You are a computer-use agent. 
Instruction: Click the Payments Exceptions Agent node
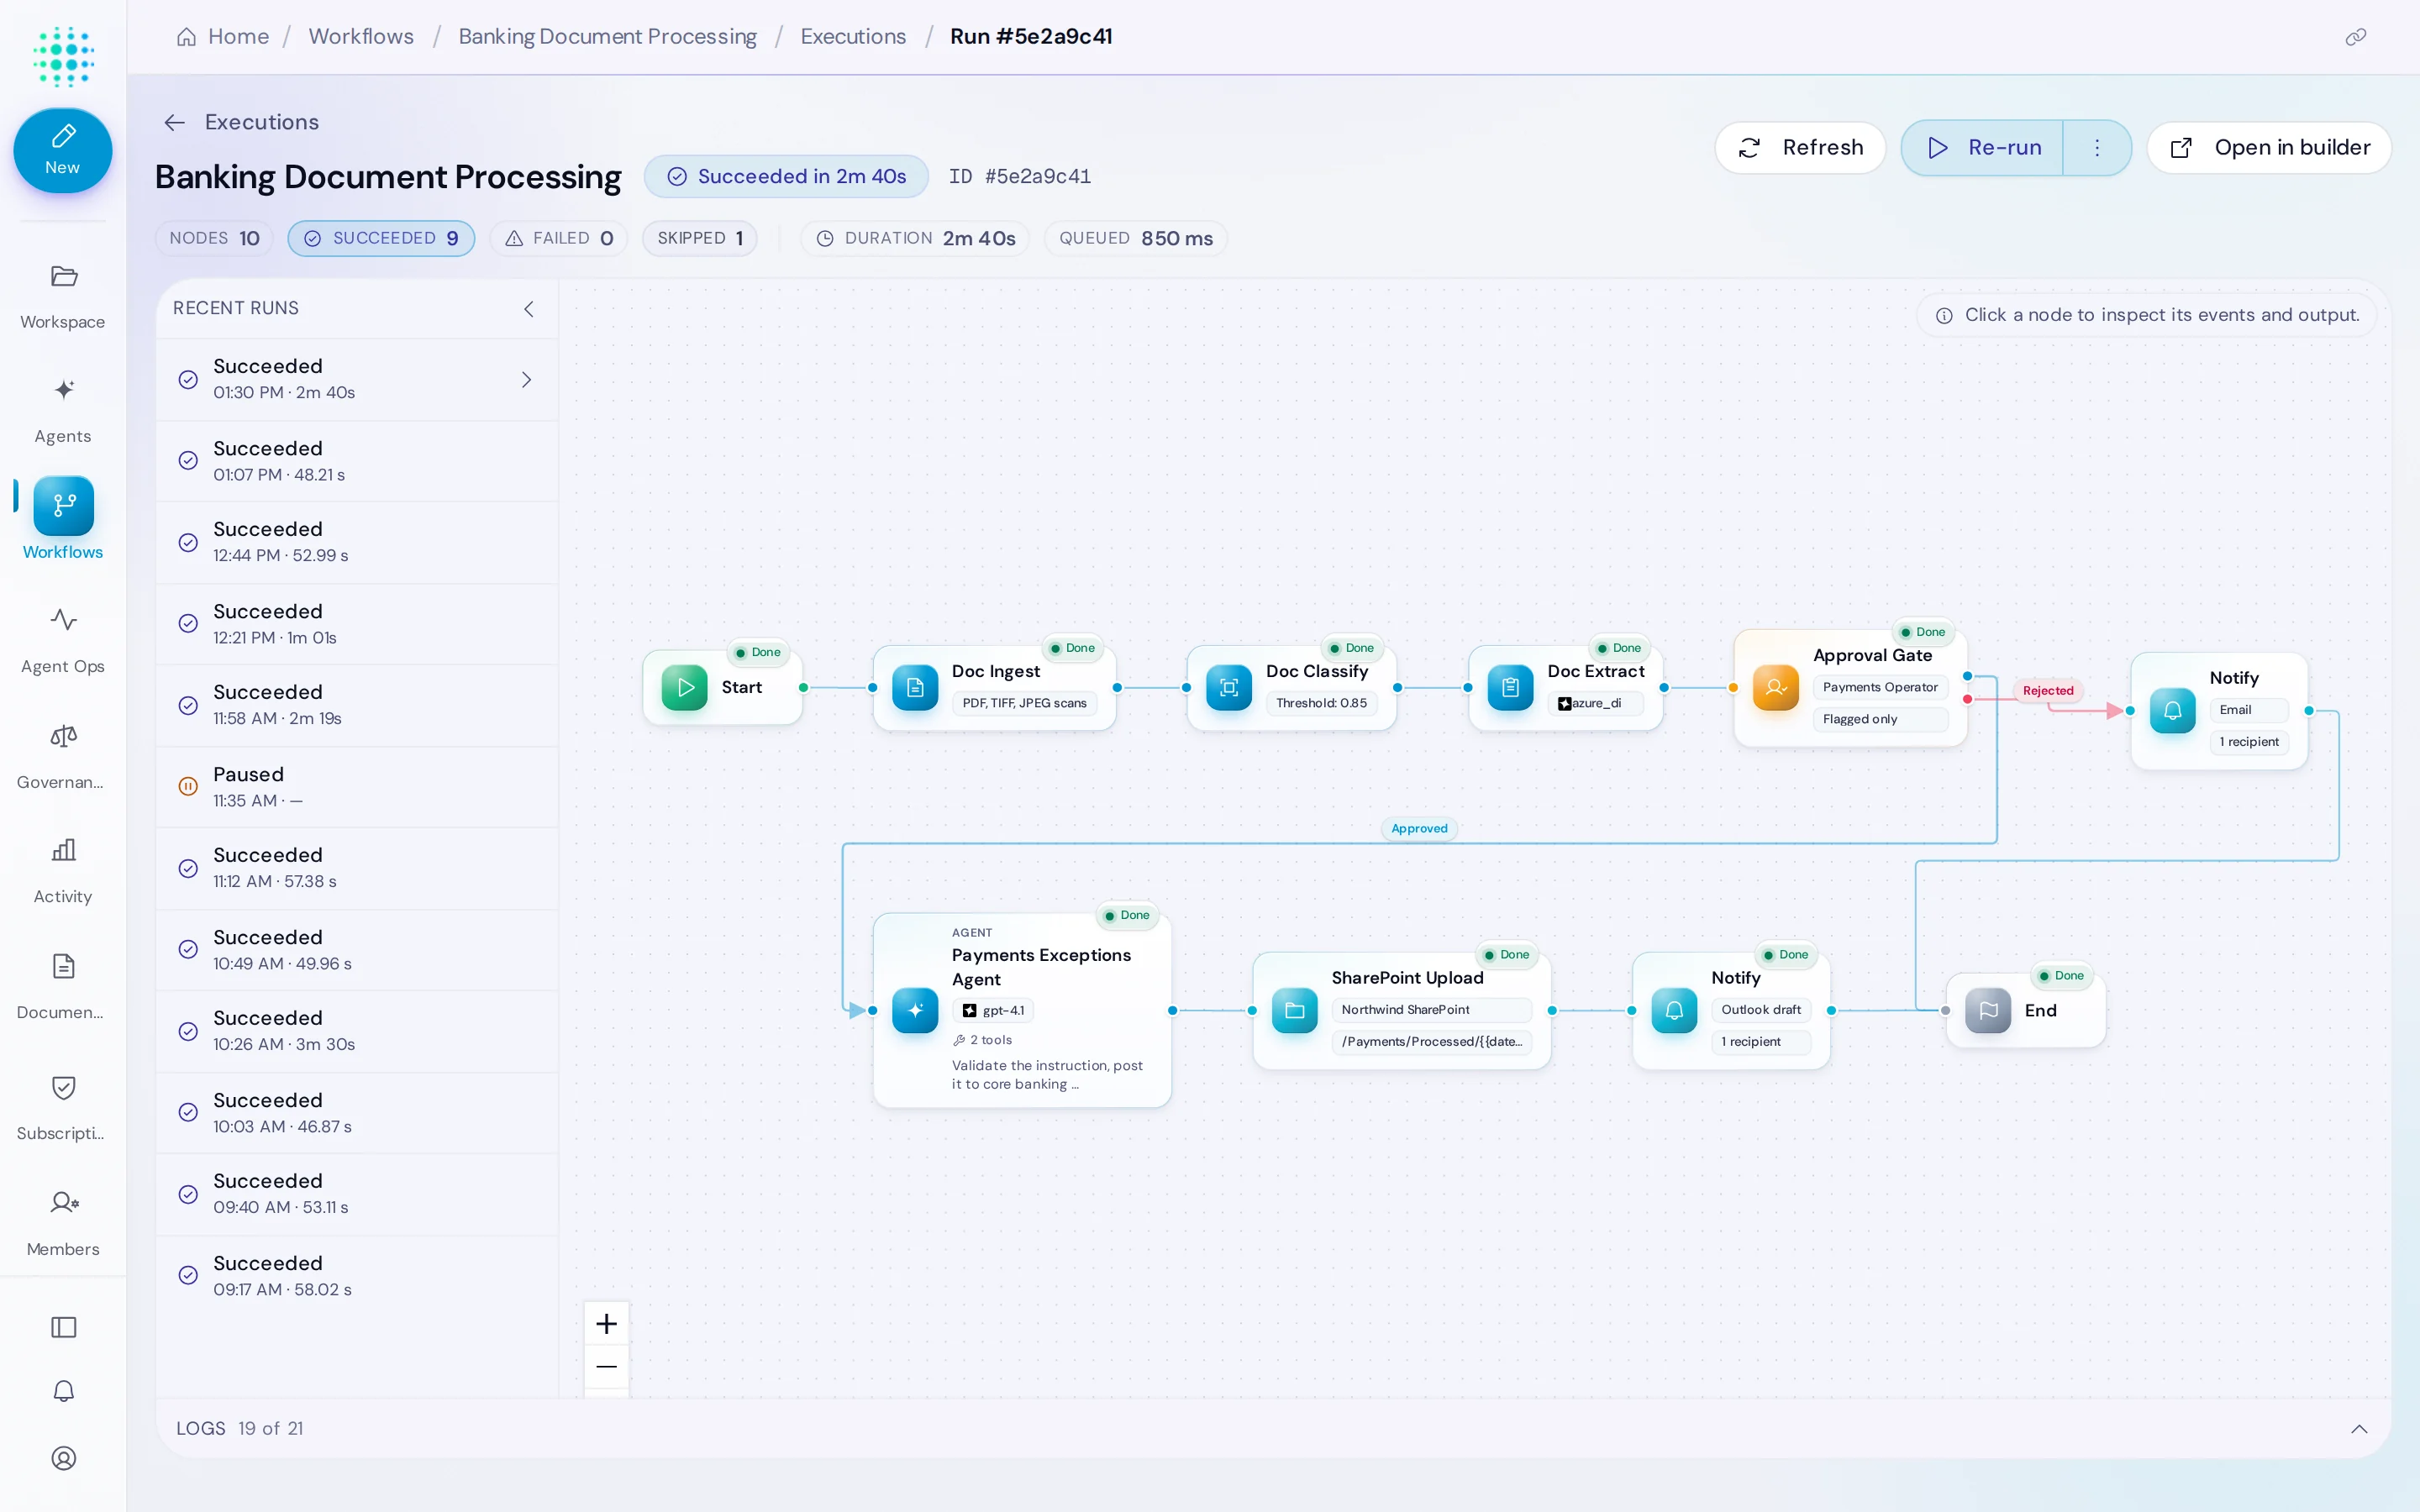click(1021, 1010)
